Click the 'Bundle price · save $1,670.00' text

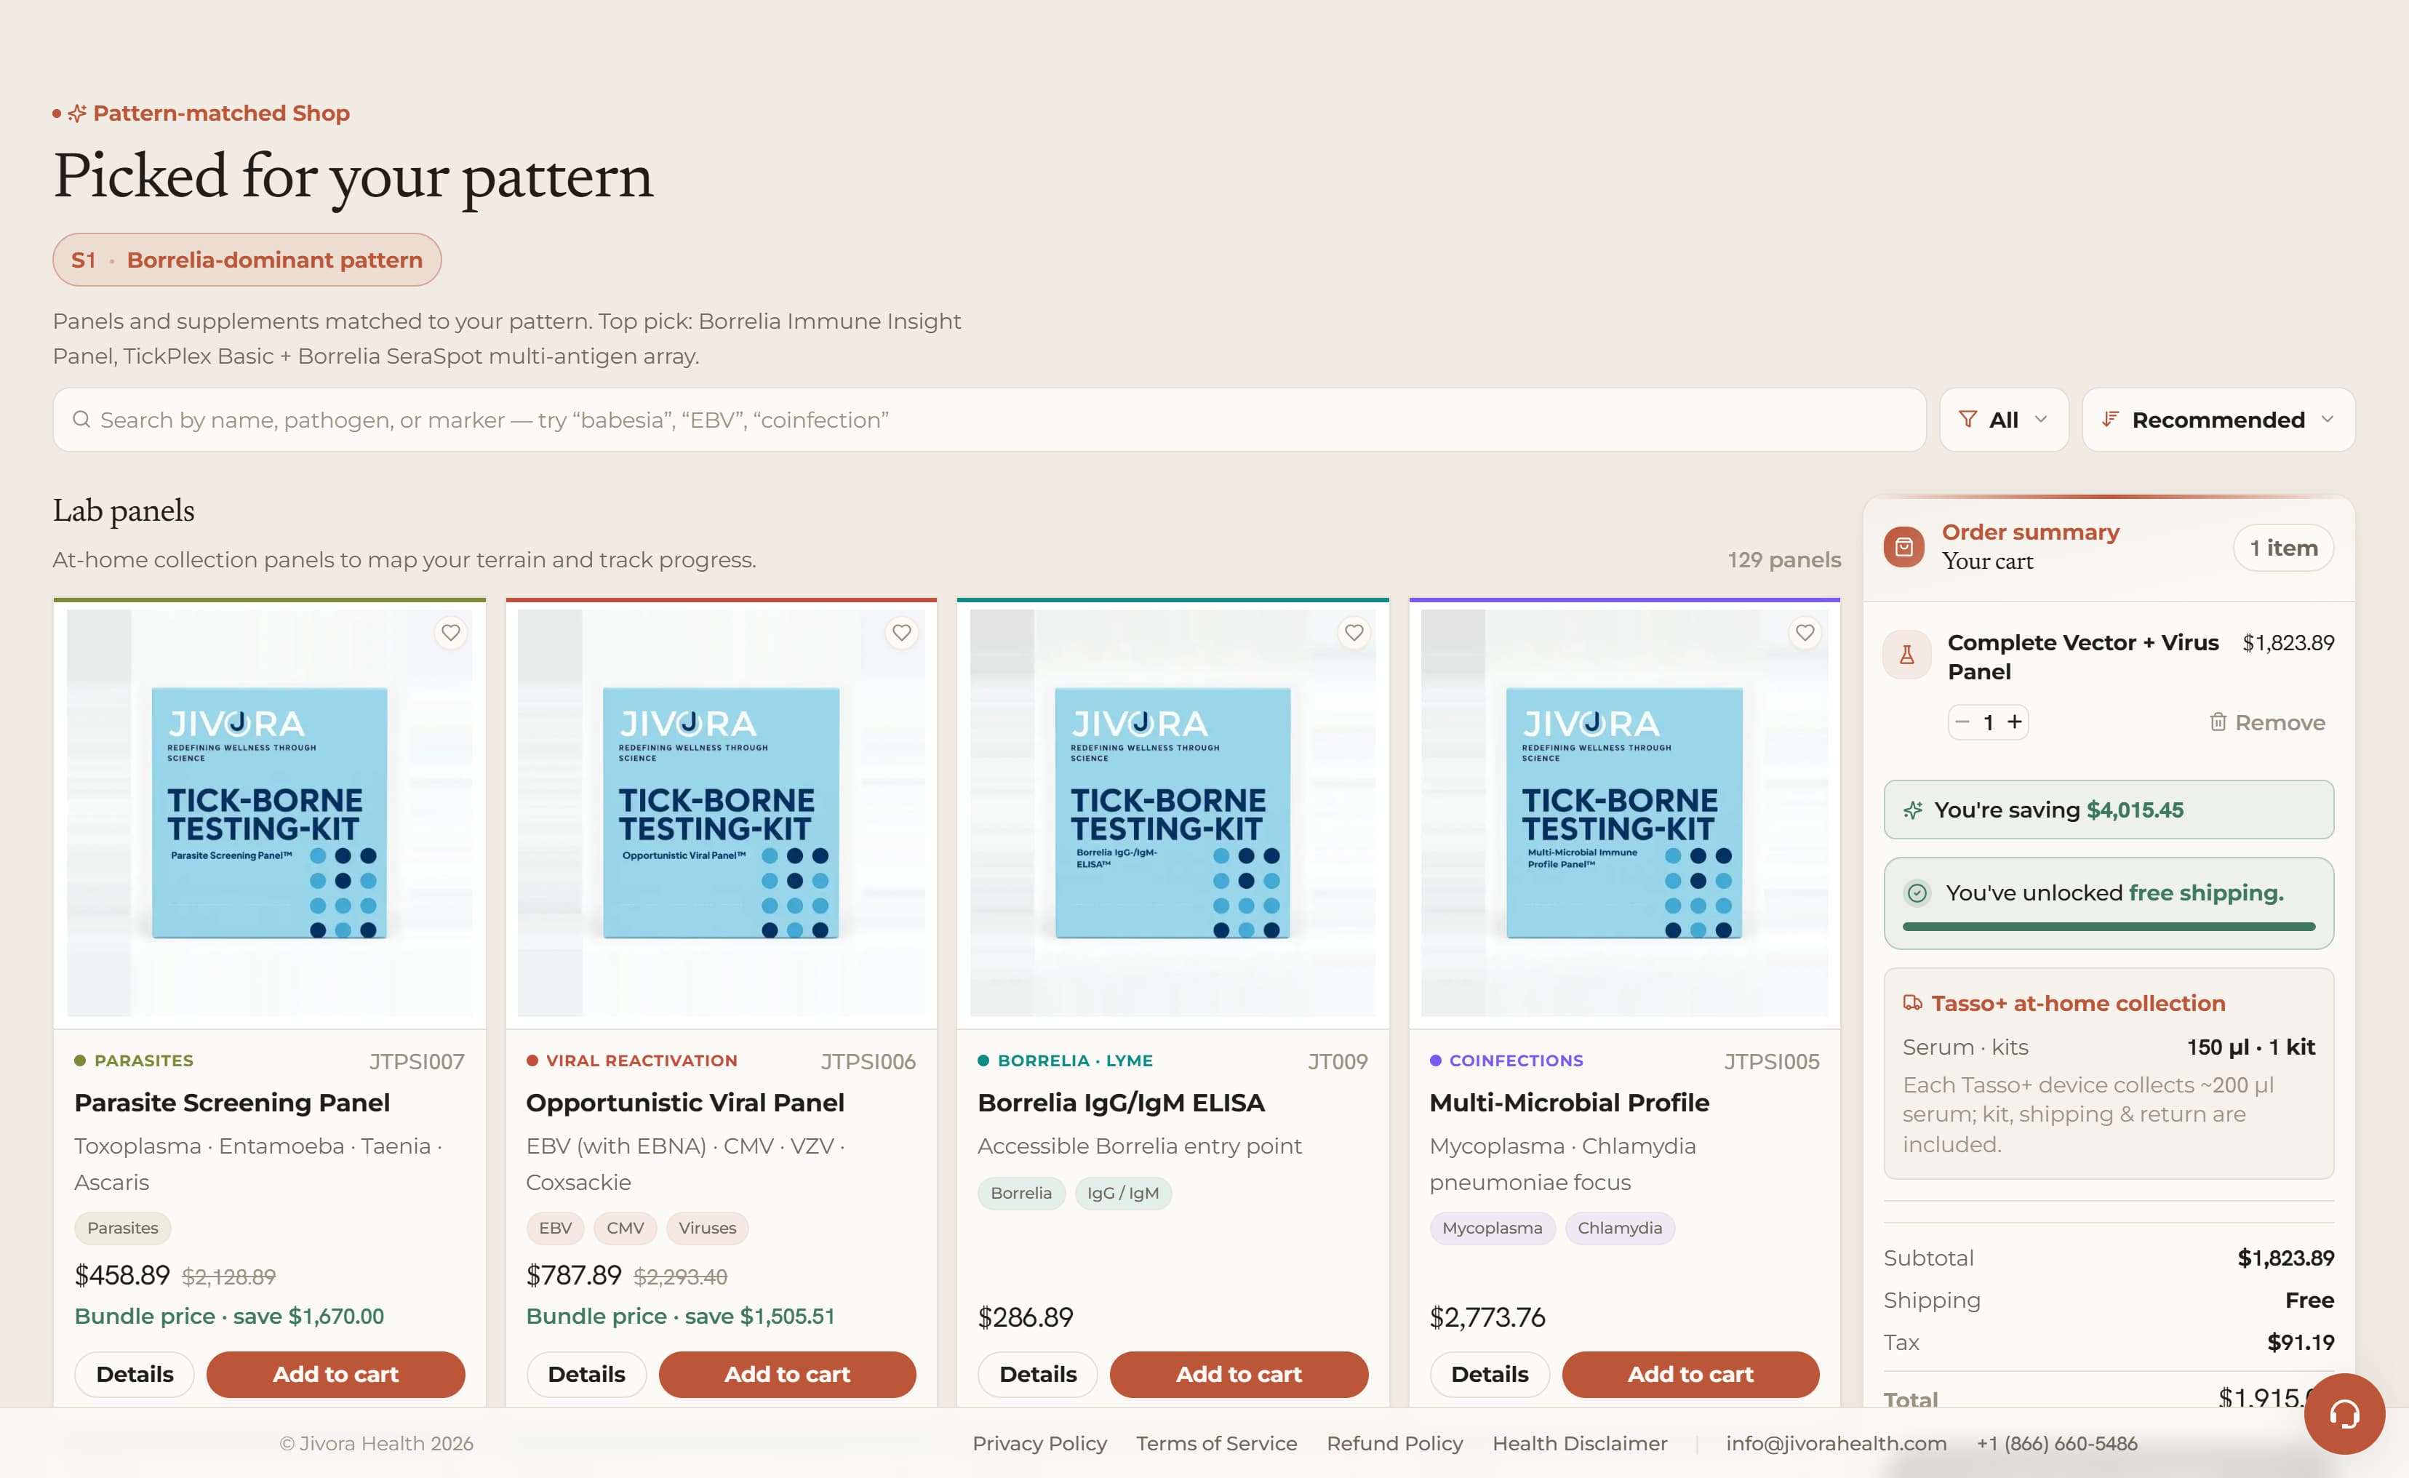(x=230, y=1317)
